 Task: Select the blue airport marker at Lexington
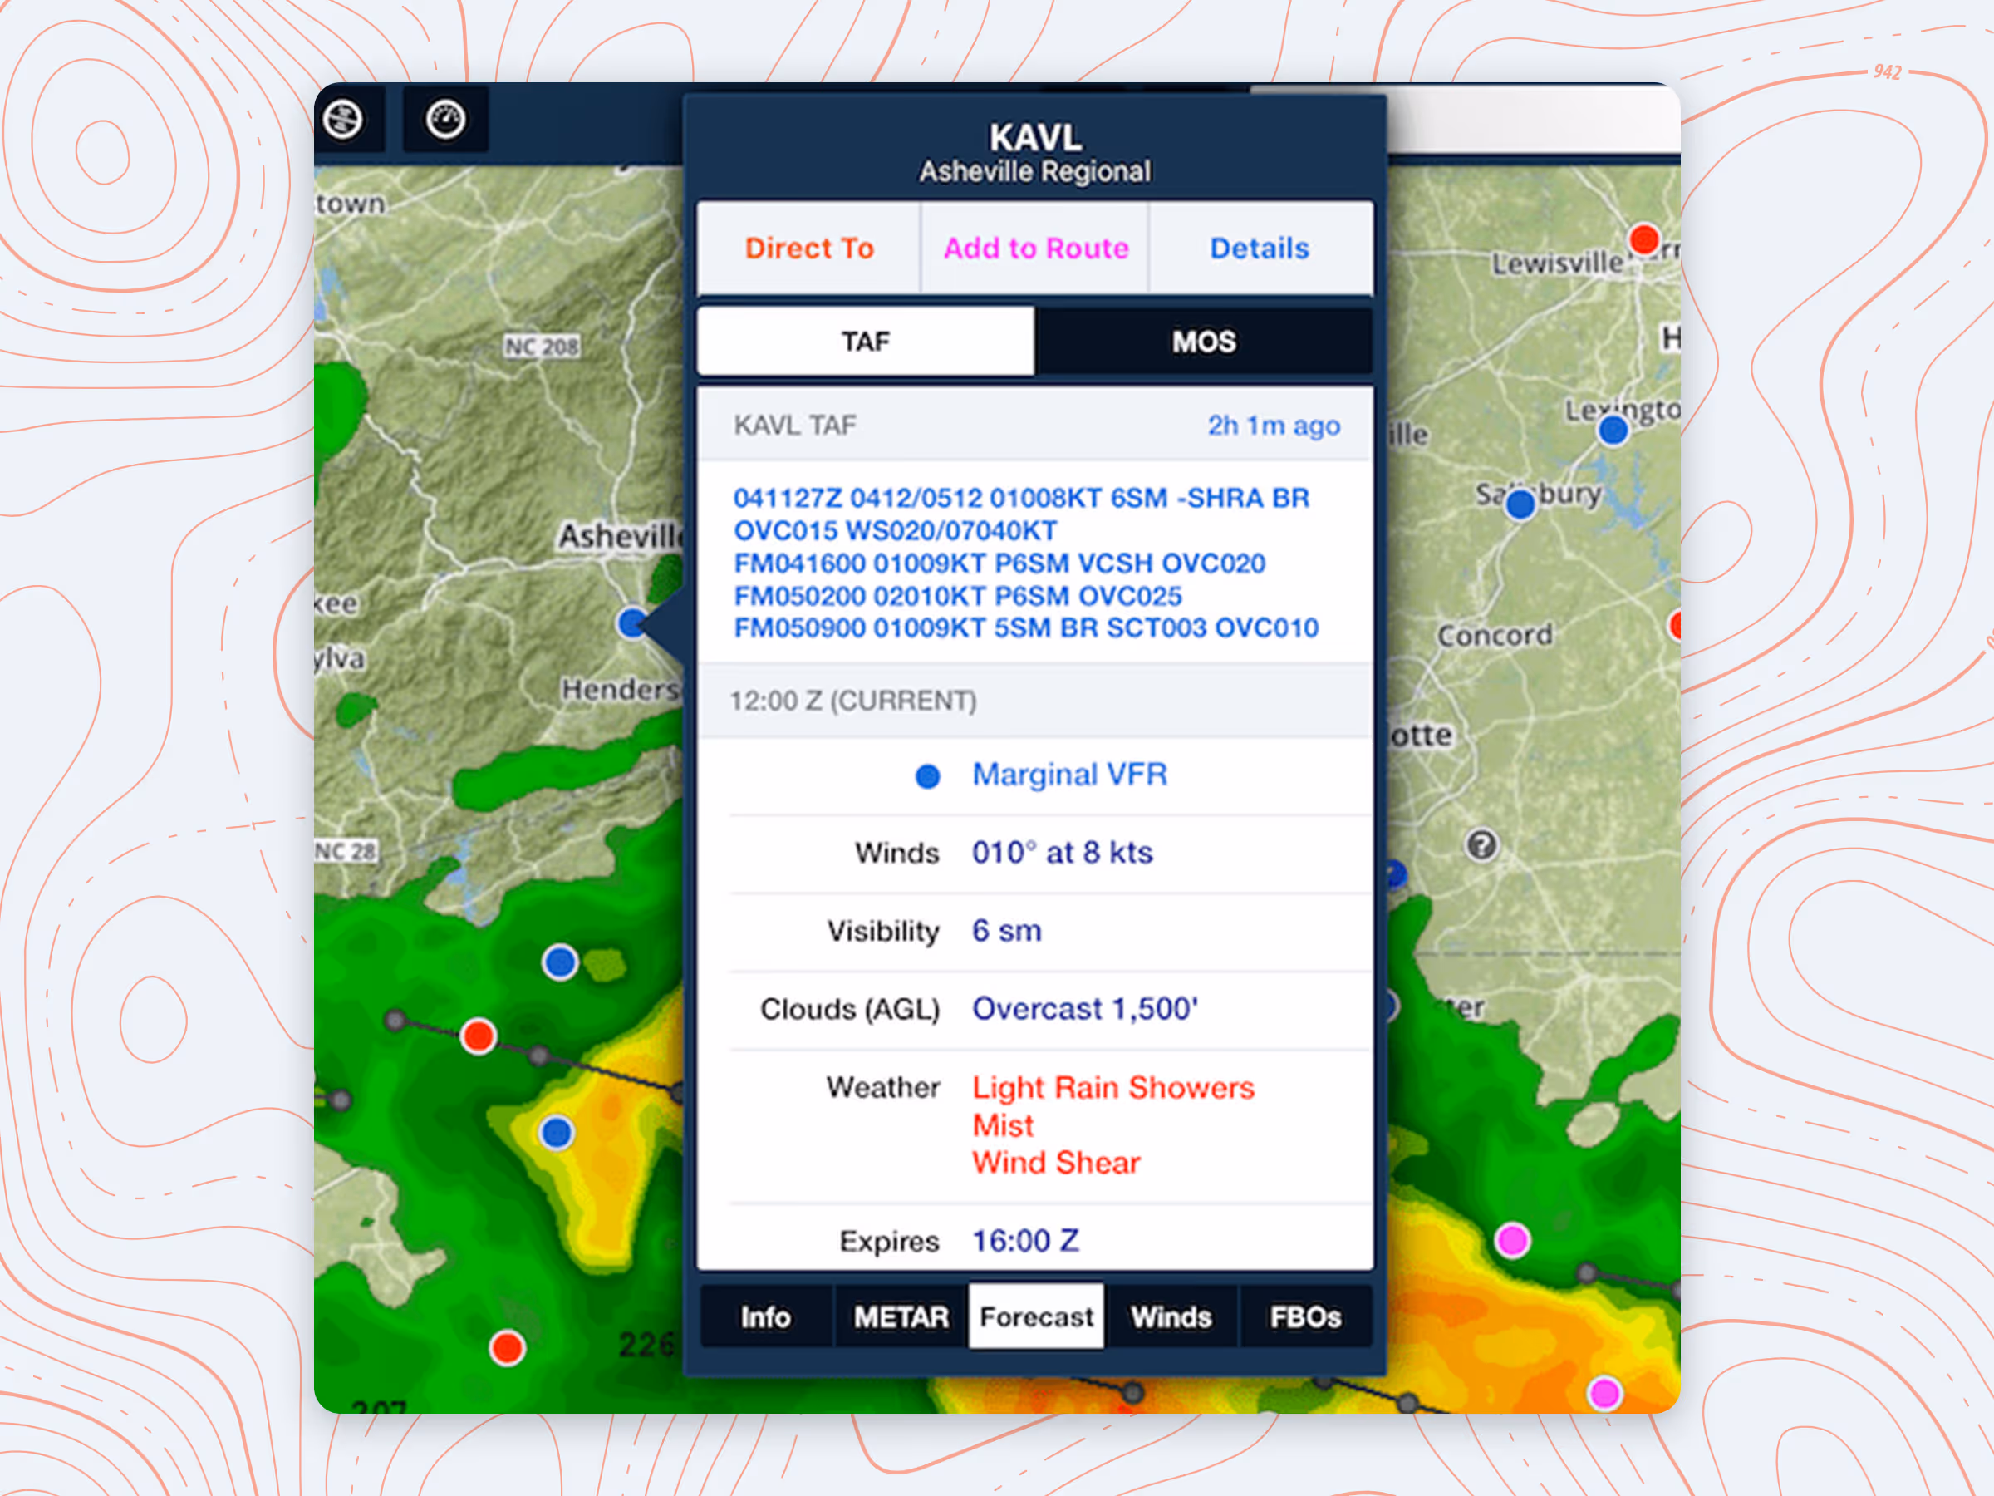click(x=1613, y=431)
